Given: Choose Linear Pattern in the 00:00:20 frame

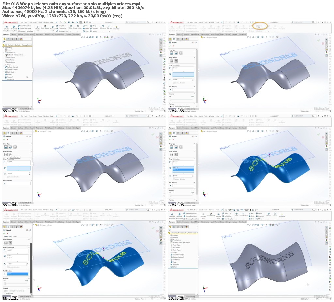Looking at the screenshot, I should pos(78,27).
